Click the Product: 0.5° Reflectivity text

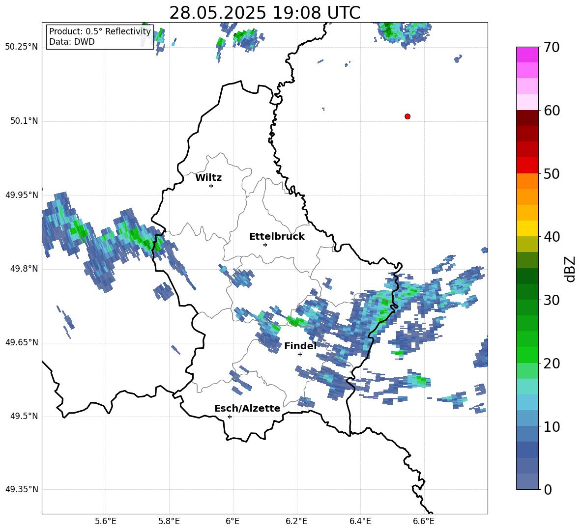tap(100, 31)
